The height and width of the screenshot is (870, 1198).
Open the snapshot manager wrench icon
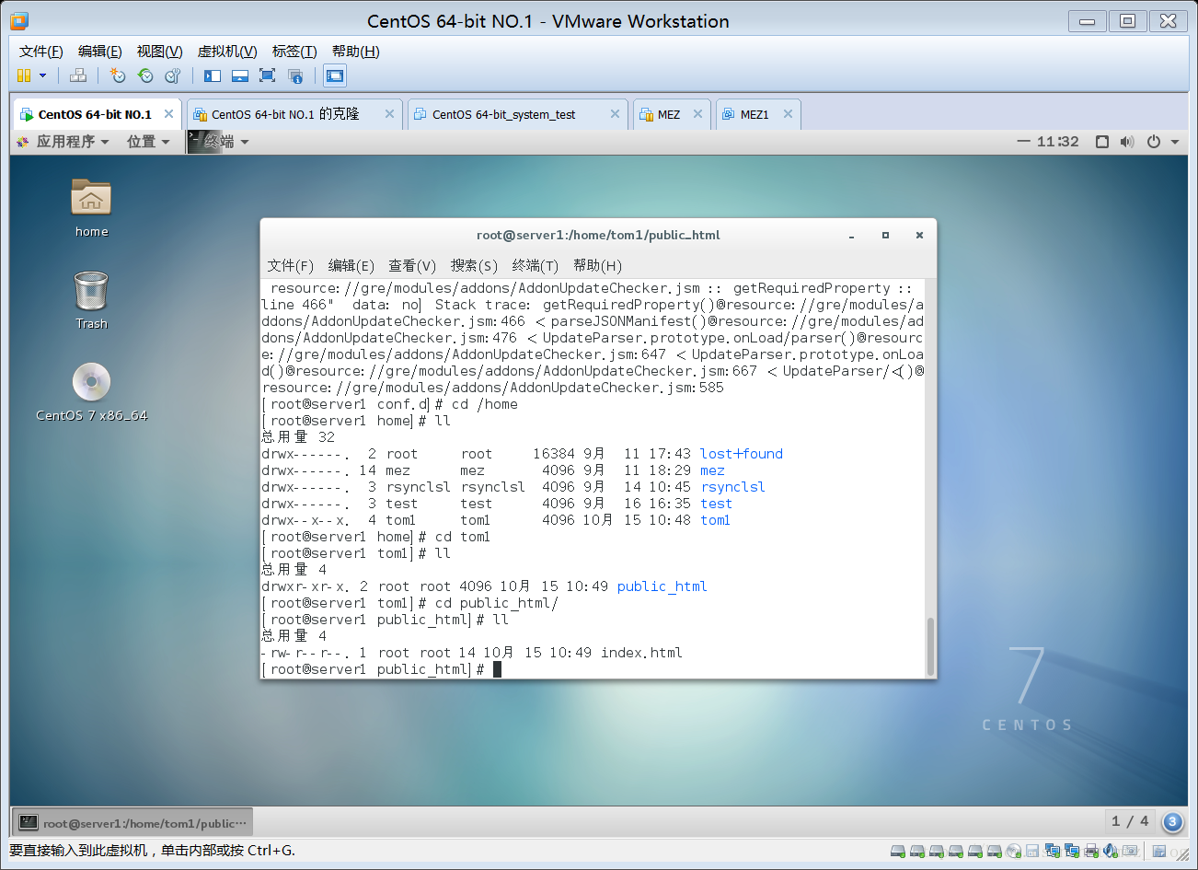click(x=172, y=75)
